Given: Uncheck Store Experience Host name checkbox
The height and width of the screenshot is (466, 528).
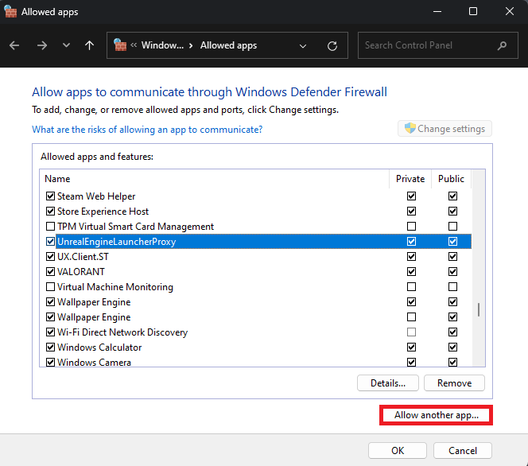Looking at the screenshot, I should 50,211.
